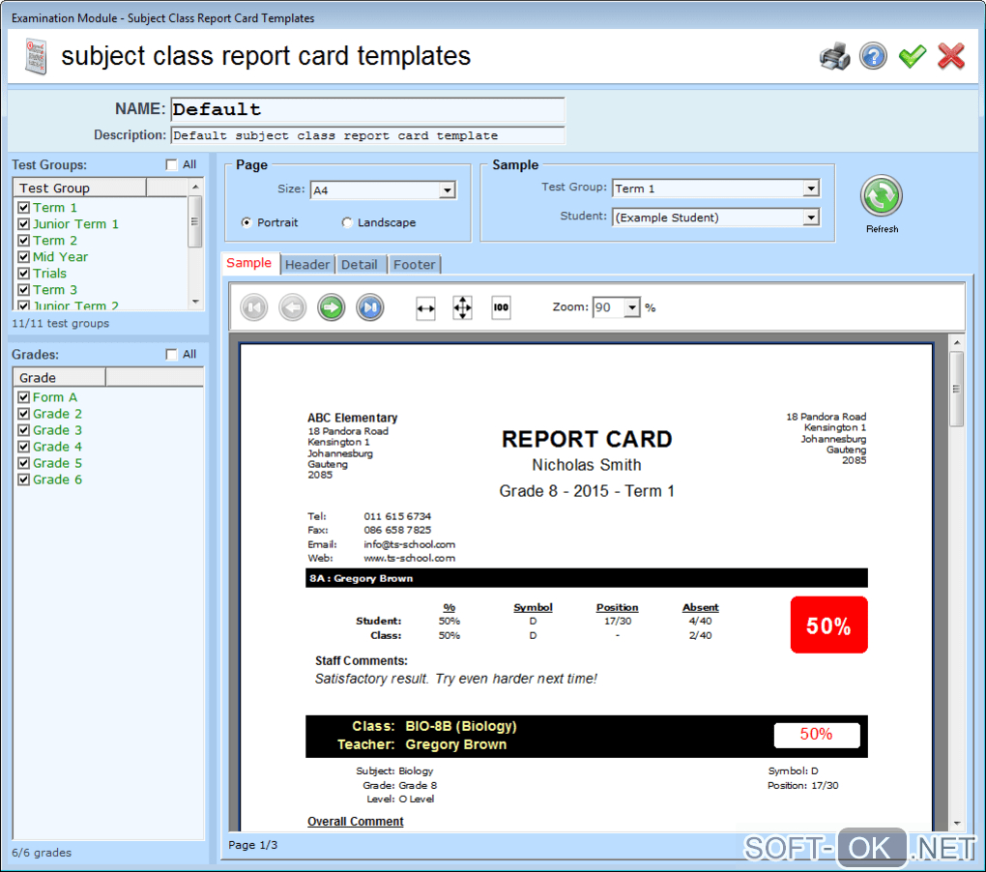Click the printer icon to print

[835, 57]
